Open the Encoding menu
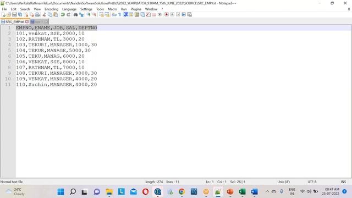The image size is (352, 198). tap(51, 9)
